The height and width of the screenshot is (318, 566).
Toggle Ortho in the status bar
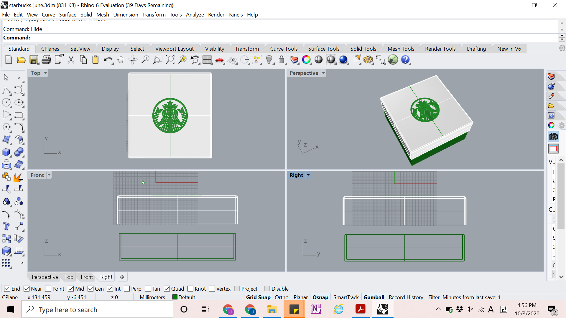[281, 297]
